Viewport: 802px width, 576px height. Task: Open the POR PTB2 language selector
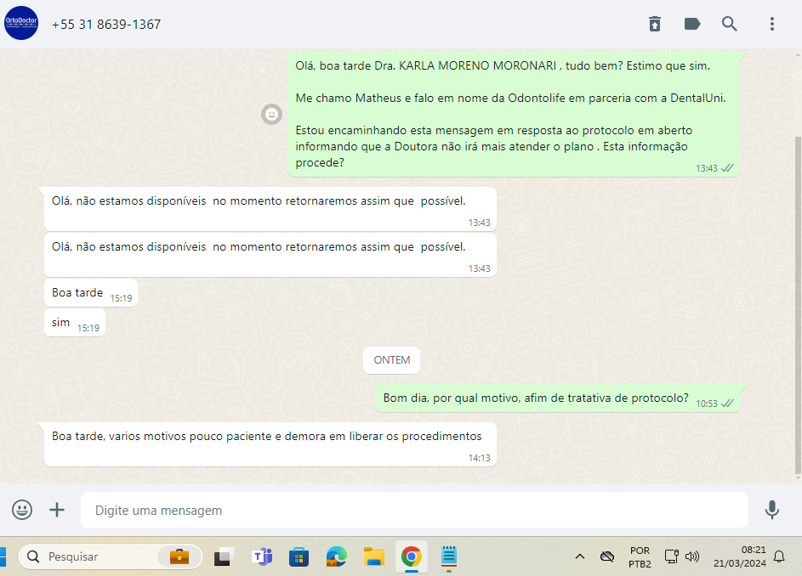(x=640, y=557)
